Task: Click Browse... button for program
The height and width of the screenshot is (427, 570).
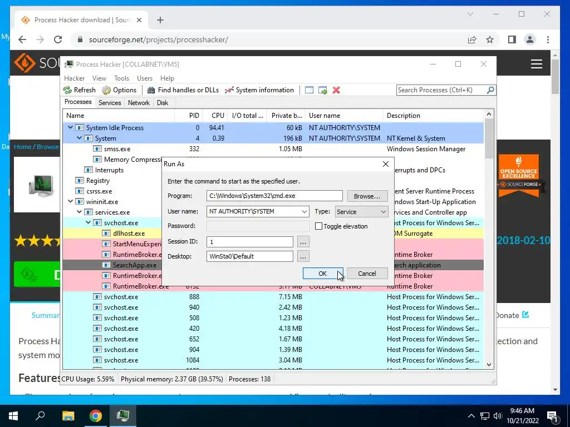Action: [367, 196]
